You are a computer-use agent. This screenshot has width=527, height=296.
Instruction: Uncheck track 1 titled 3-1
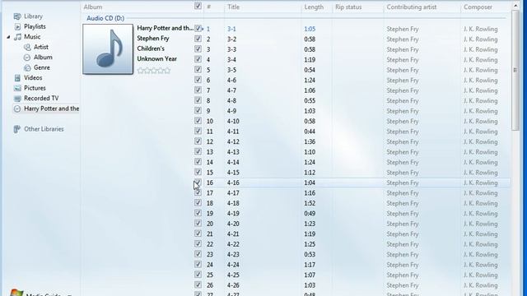(x=198, y=29)
